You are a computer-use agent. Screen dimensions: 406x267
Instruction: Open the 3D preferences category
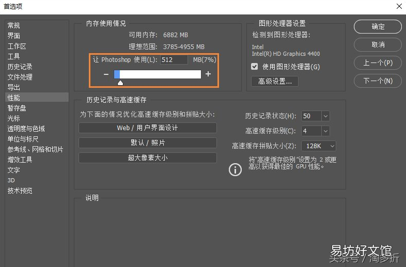[11, 180]
